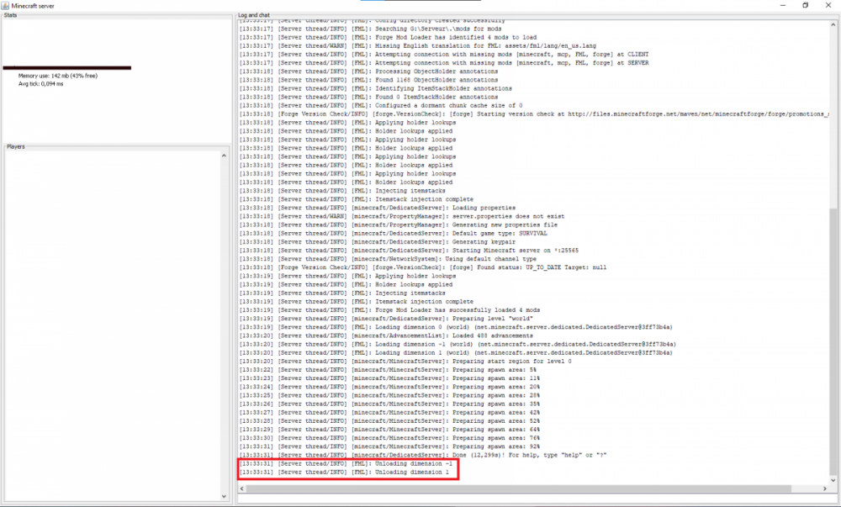This screenshot has height=507, width=841.
Task: Click the "Found 0 ItemStackHolder annotations" log line
Action: pyautogui.click(x=368, y=98)
